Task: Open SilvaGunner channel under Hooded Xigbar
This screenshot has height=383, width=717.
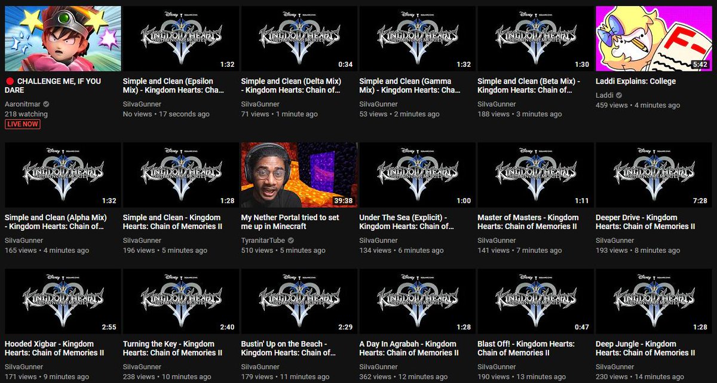Action: 24,367
